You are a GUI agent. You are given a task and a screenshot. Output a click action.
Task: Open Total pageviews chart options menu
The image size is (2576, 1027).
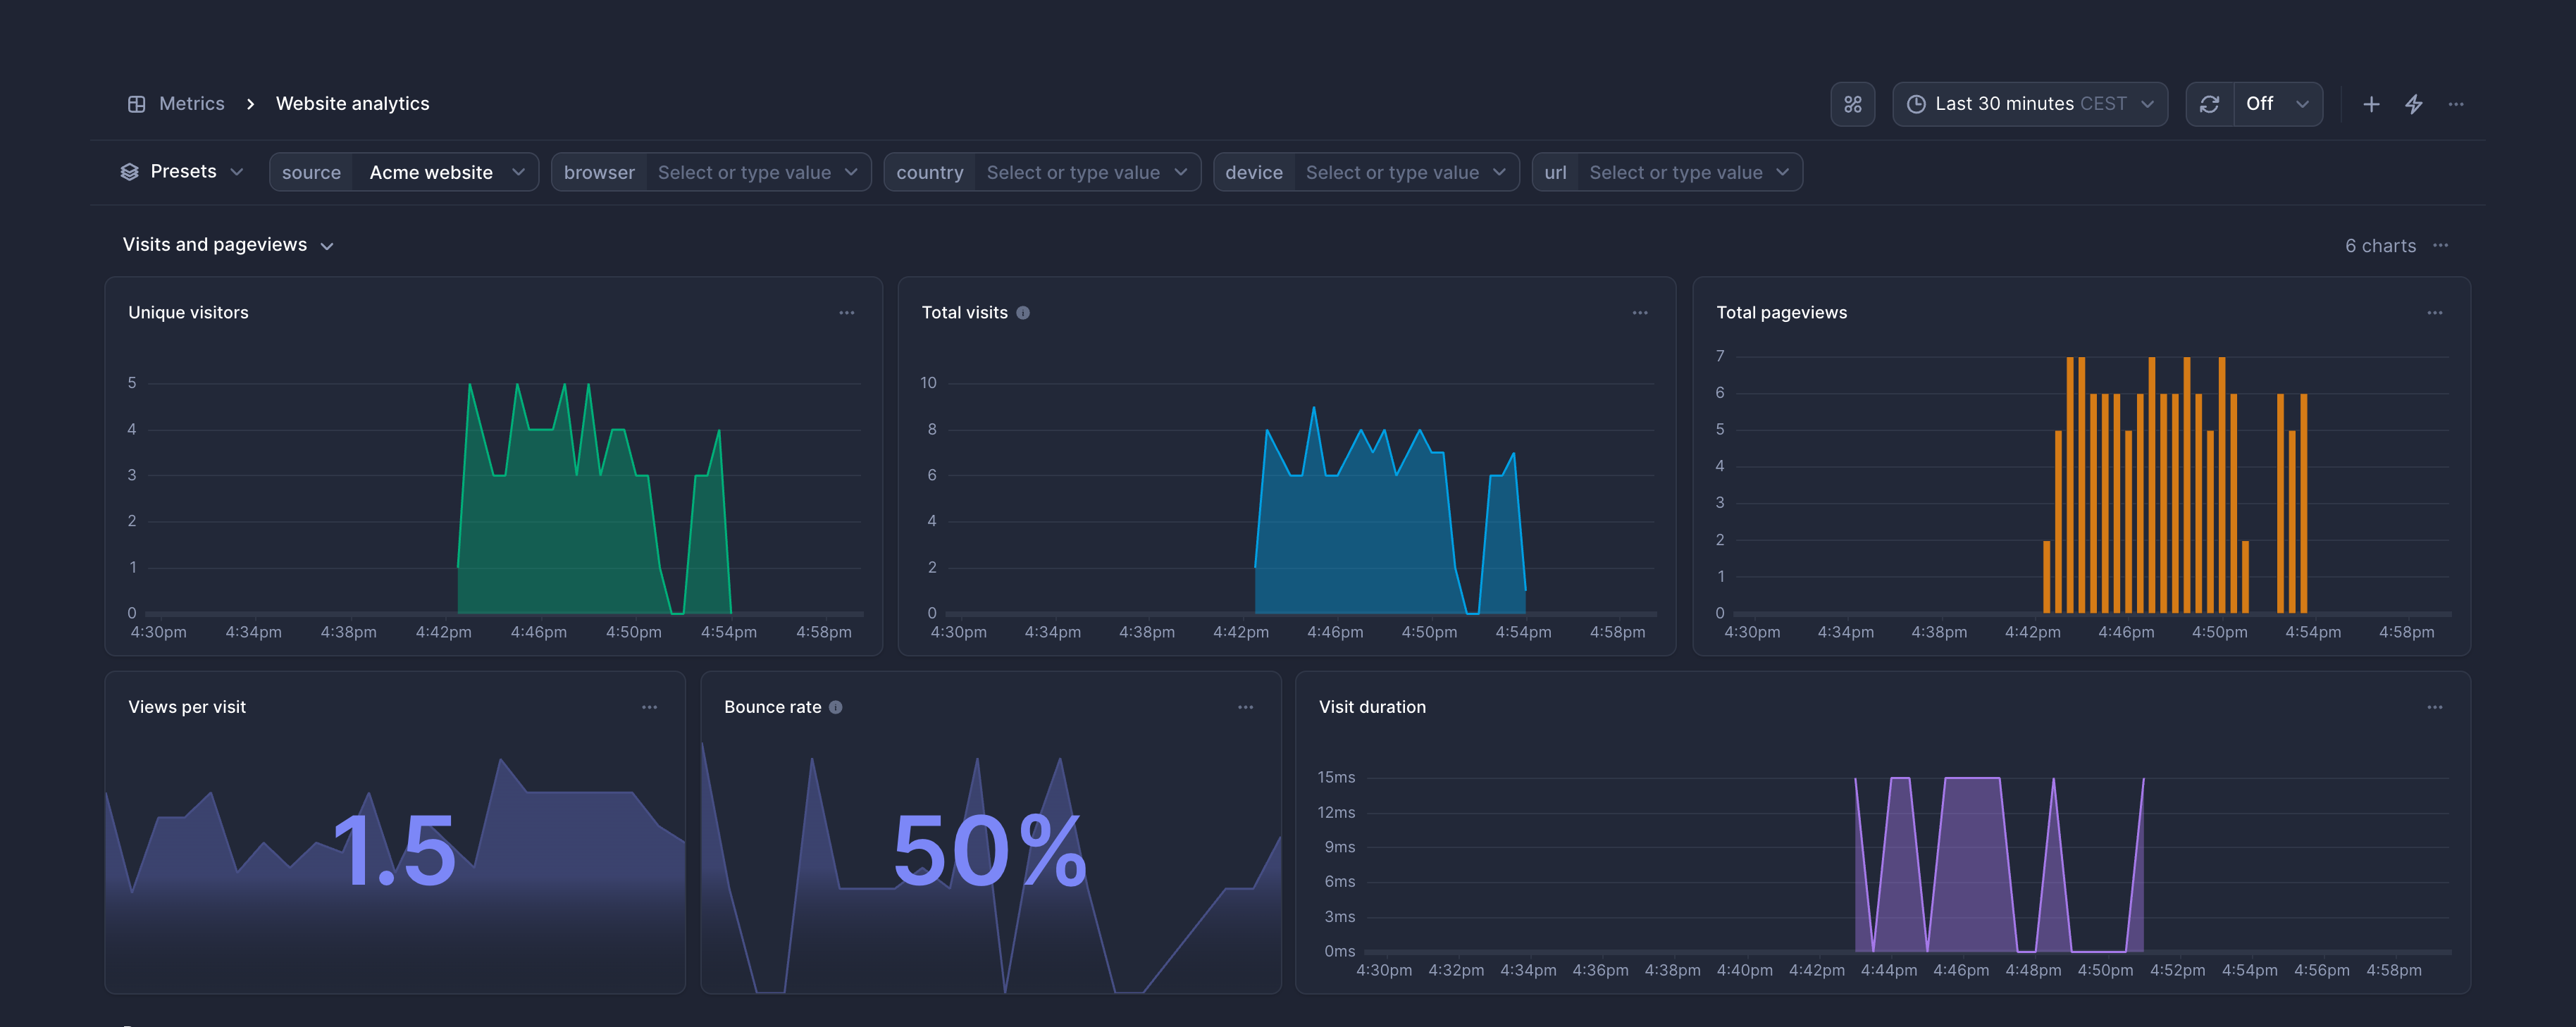pyautogui.click(x=2435, y=313)
